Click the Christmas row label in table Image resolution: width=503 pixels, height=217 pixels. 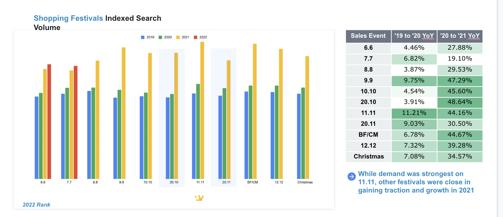tap(368, 157)
